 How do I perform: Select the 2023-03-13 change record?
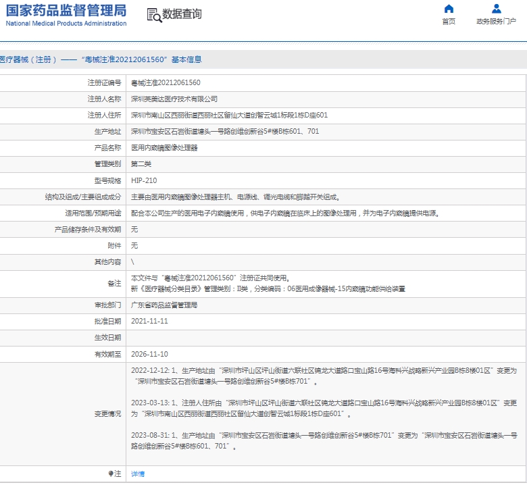(x=324, y=409)
